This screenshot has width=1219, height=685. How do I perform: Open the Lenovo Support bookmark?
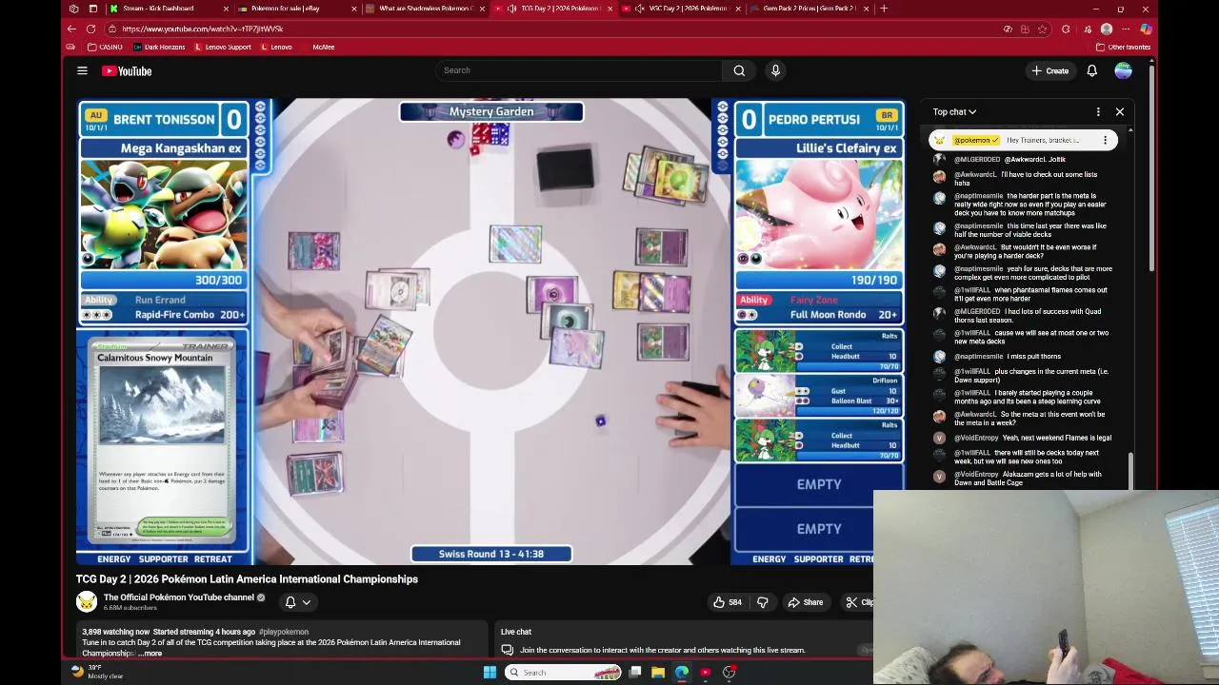[222, 47]
